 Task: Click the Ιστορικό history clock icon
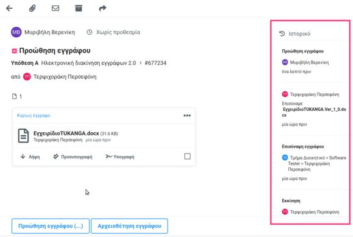click(x=282, y=34)
